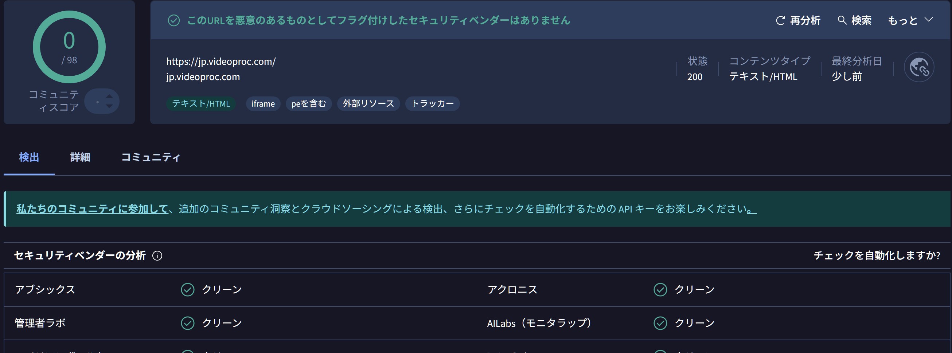Click the clean check icon for アブシックス
The width and height of the screenshot is (952, 353).
(187, 290)
